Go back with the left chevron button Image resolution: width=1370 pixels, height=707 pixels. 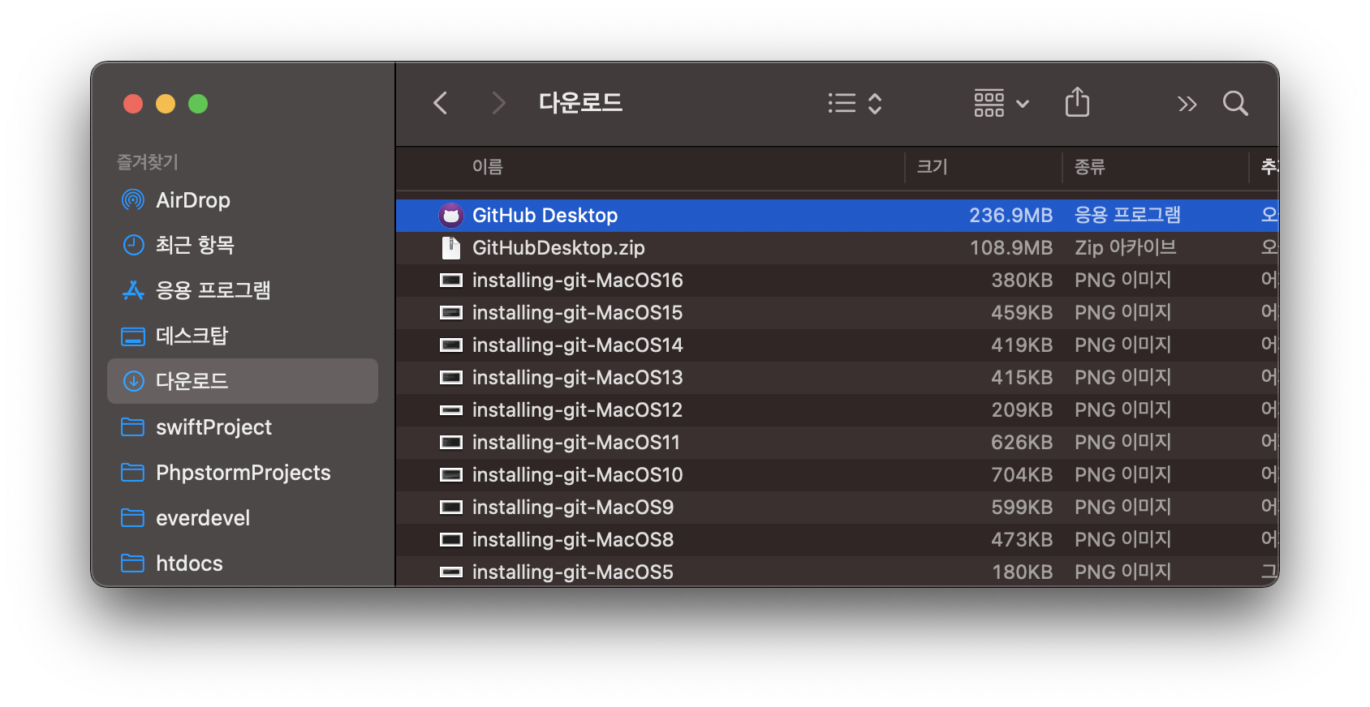tap(441, 103)
